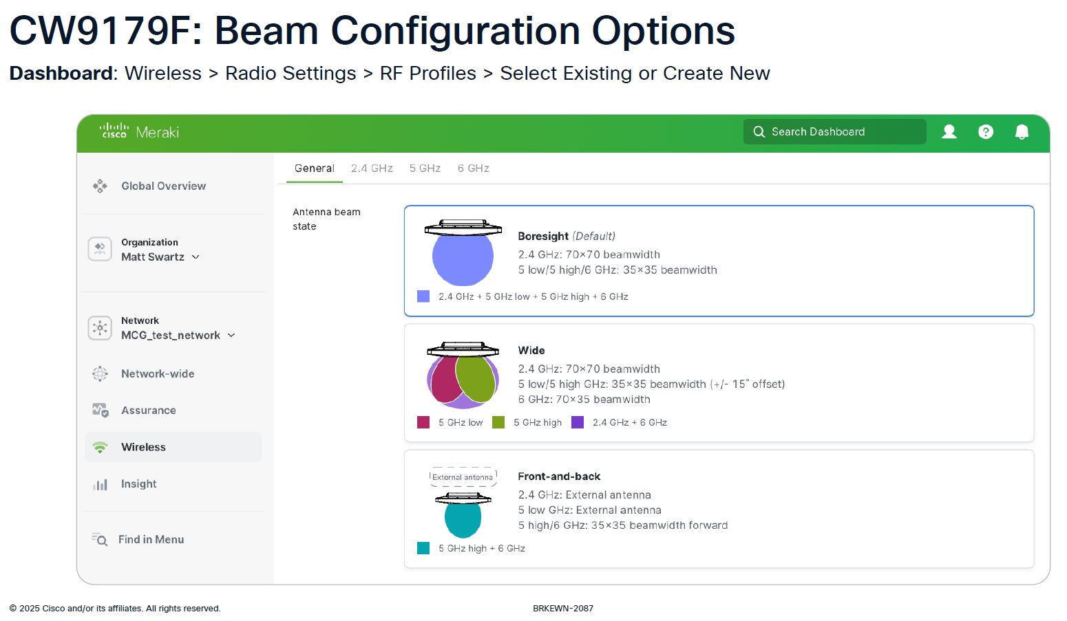Screen dimensions: 1067x621
Task: Open the Find in Menu search
Action: [x=151, y=540]
